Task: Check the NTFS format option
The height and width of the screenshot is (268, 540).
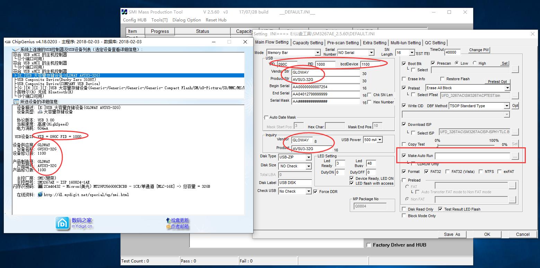Action: pyautogui.click(x=481, y=171)
